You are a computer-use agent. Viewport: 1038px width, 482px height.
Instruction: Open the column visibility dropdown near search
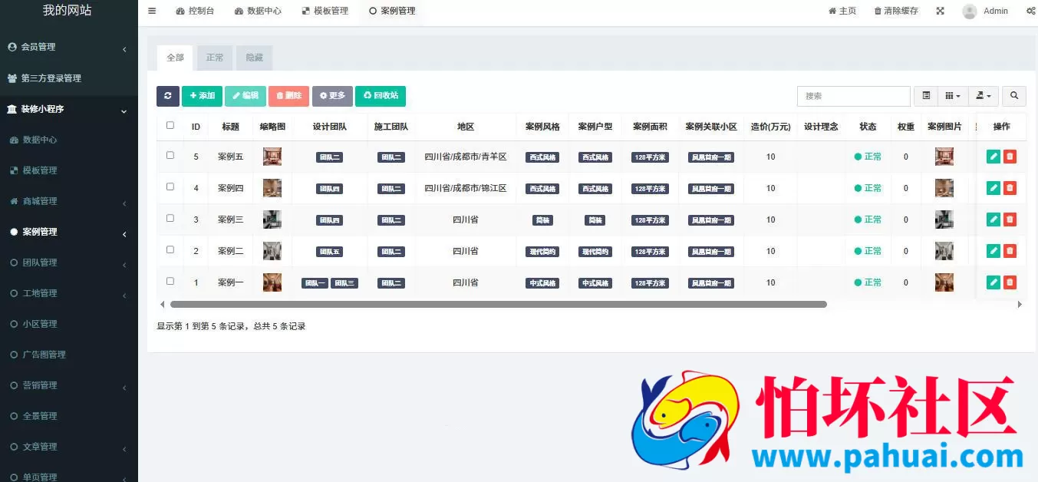(952, 96)
